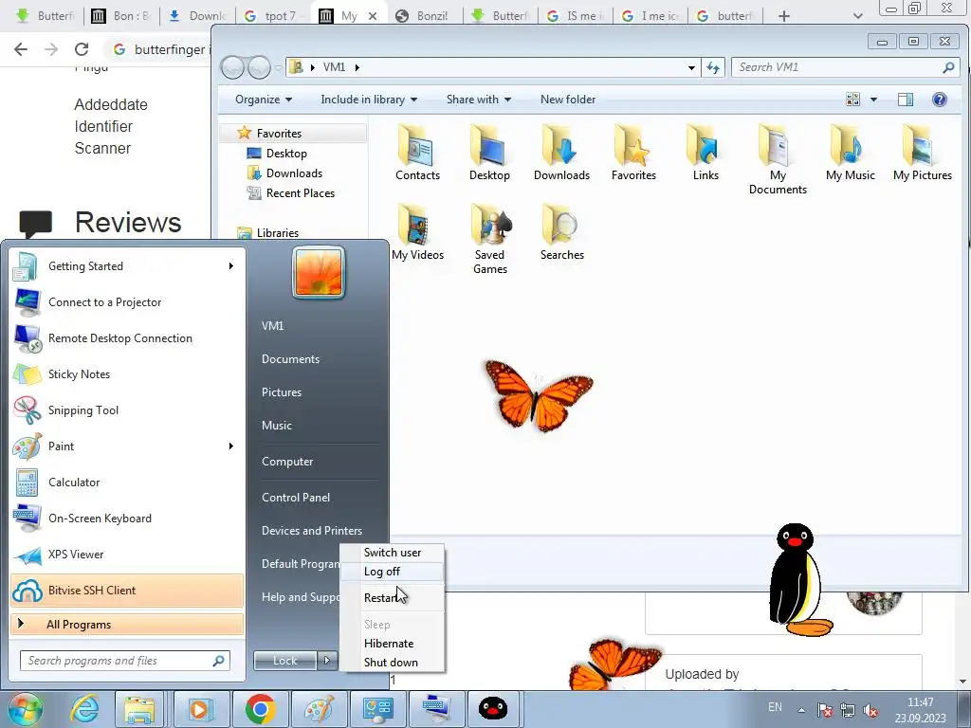Choose Switch user from power menu

point(393,553)
